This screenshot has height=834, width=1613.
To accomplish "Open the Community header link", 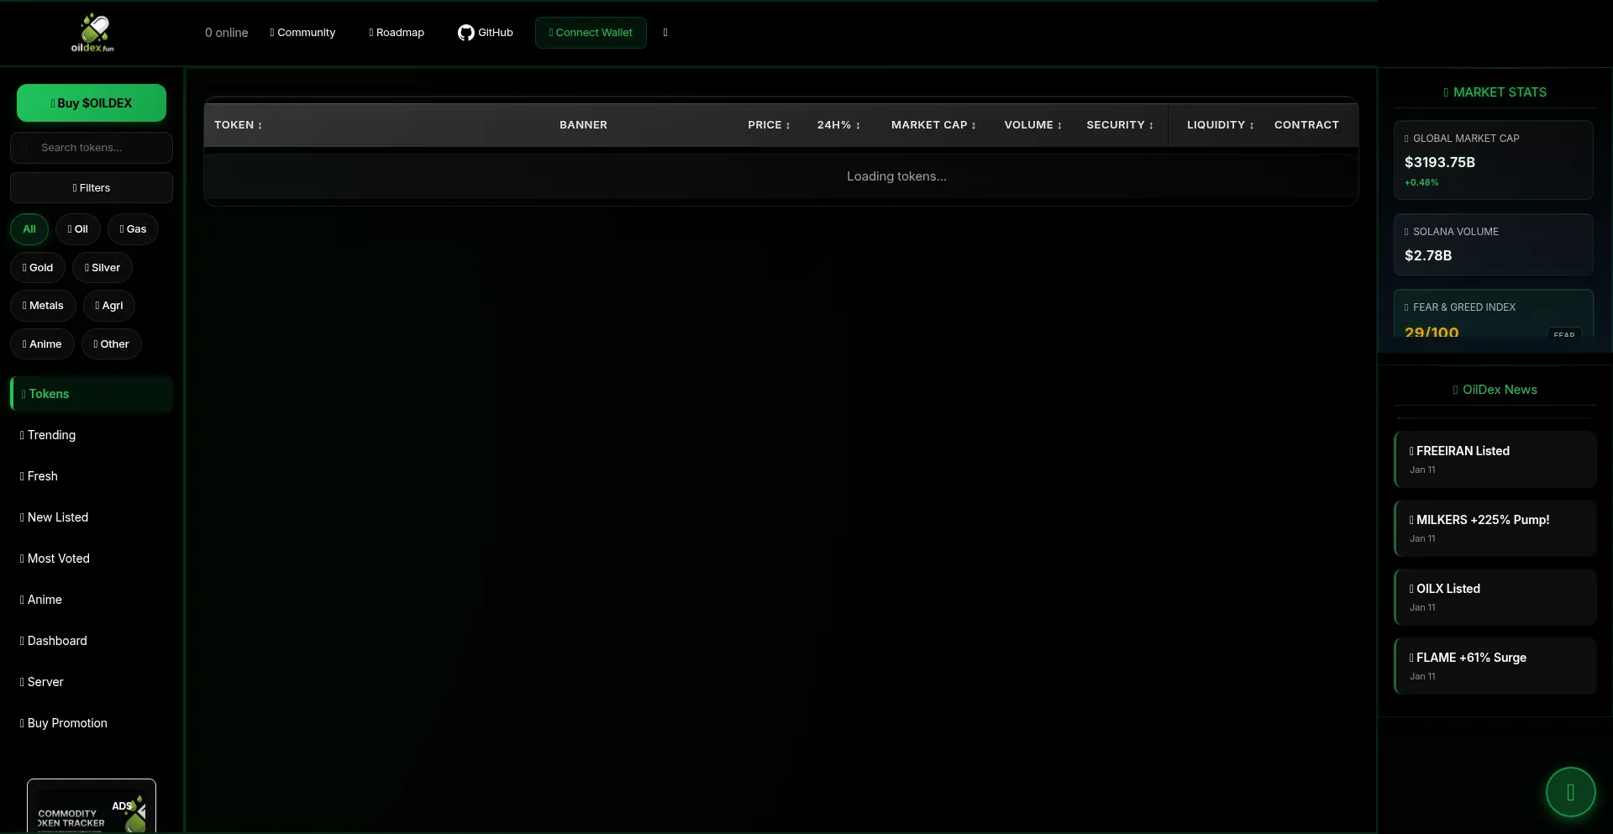I will [302, 33].
